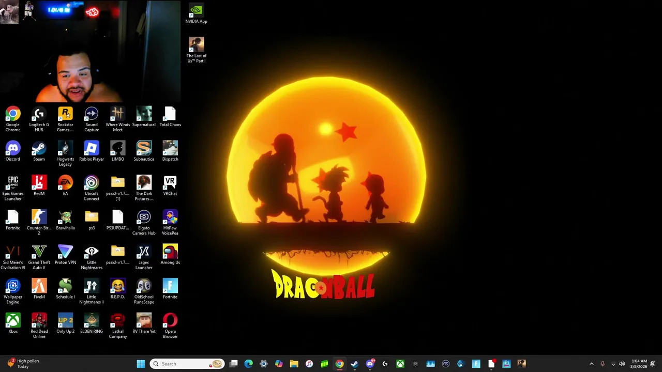
Task: Select The Dark Pictures shortcut
Action: (144, 188)
